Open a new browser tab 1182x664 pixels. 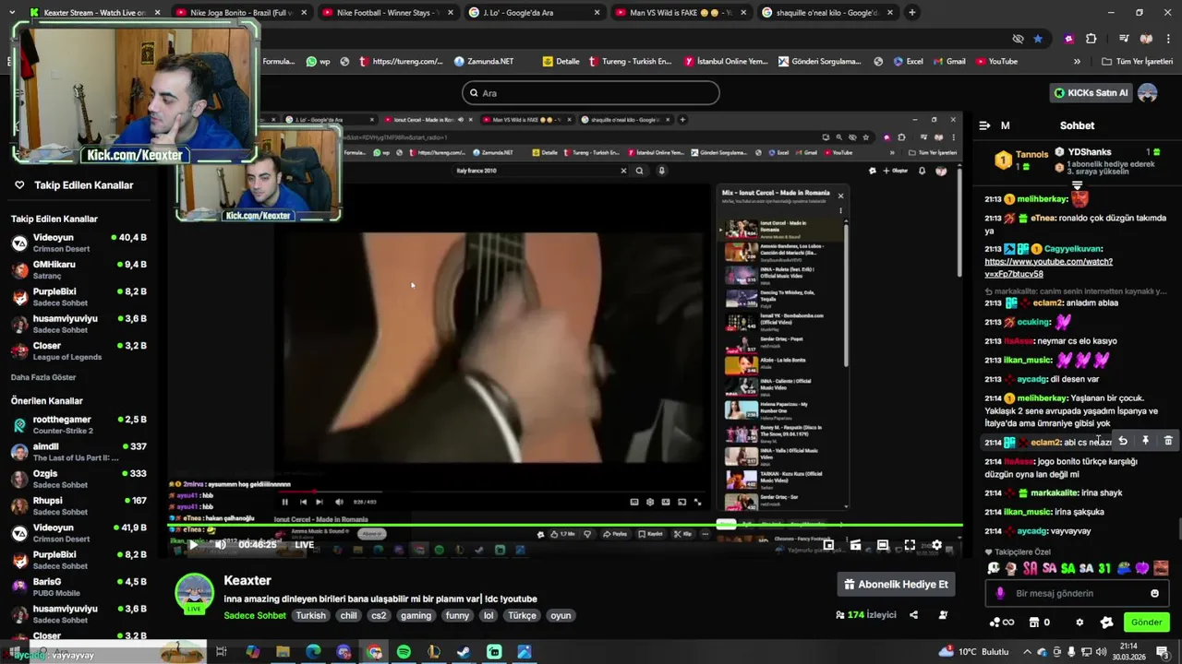point(912,13)
